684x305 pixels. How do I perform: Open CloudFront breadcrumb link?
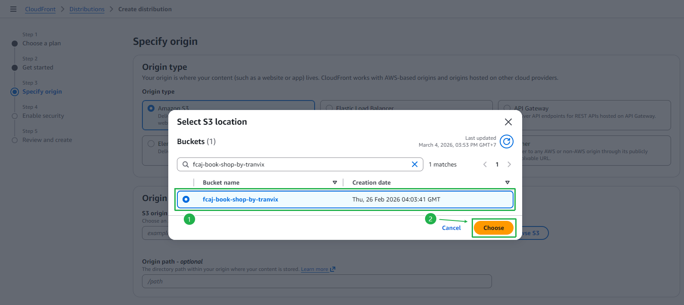click(40, 9)
